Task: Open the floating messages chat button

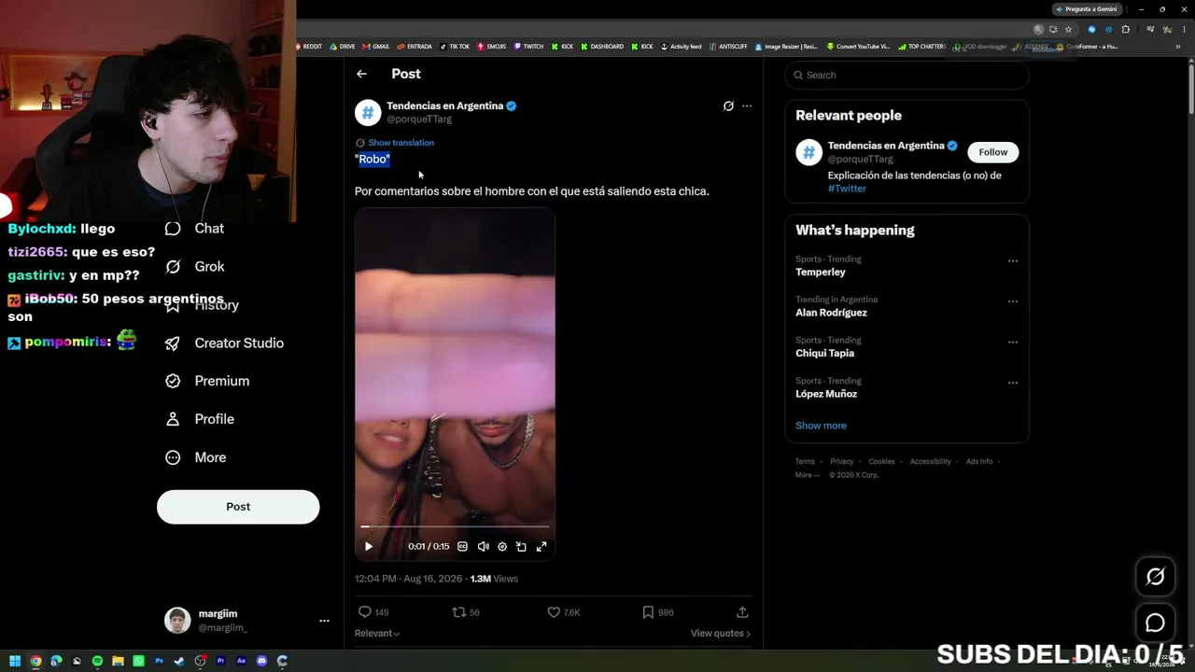Action: 1155,623
